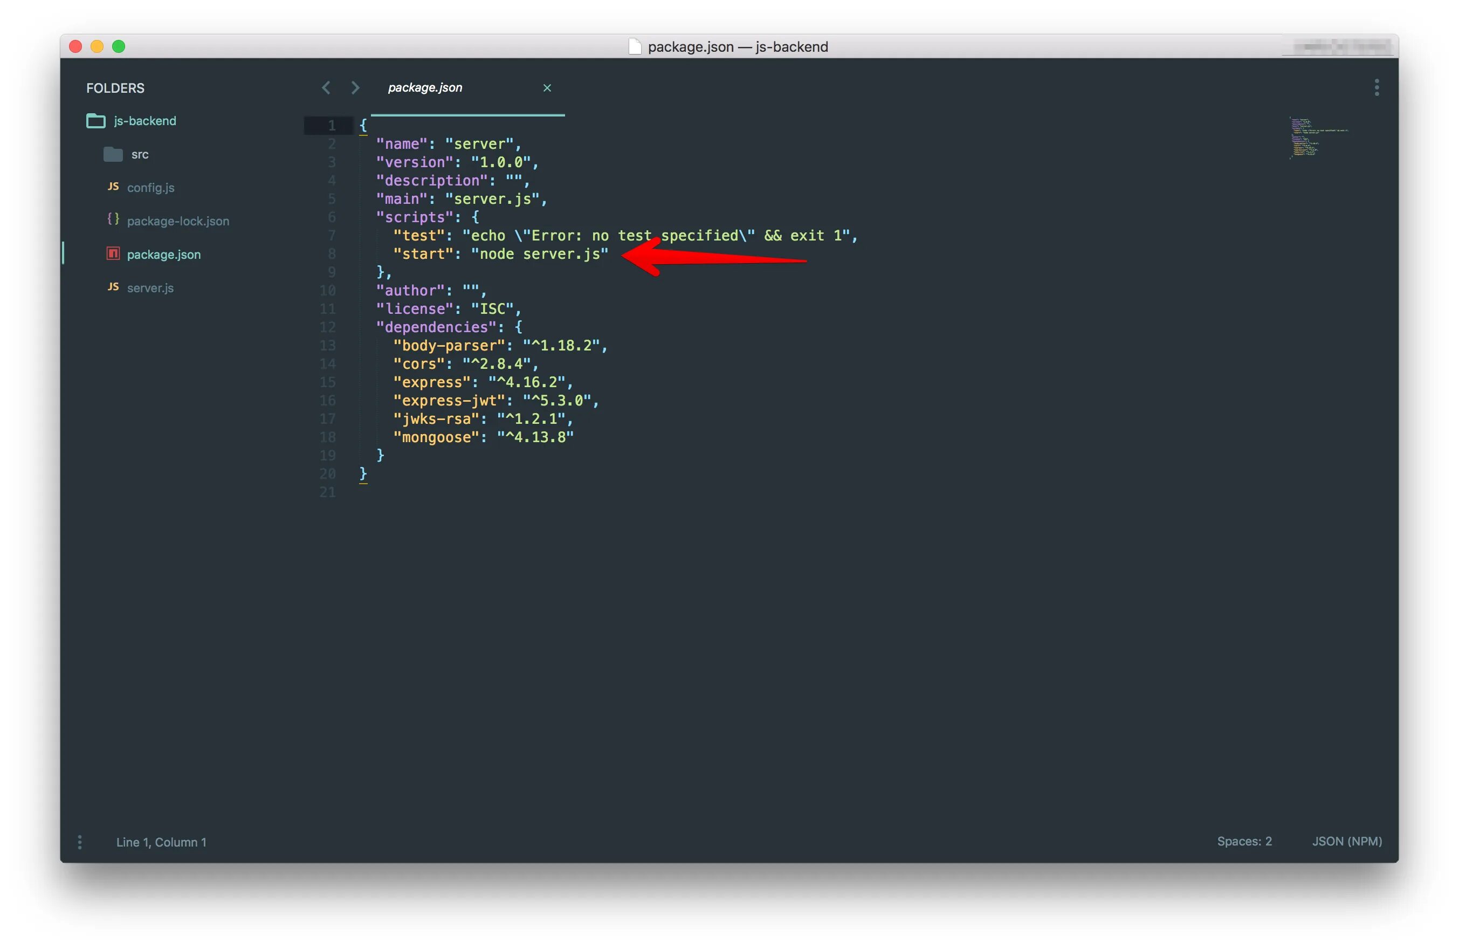Image resolution: width=1459 pixels, height=949 pixels.
Task: Open the three-dot menu at top right
Action: tap(1377, 88)
